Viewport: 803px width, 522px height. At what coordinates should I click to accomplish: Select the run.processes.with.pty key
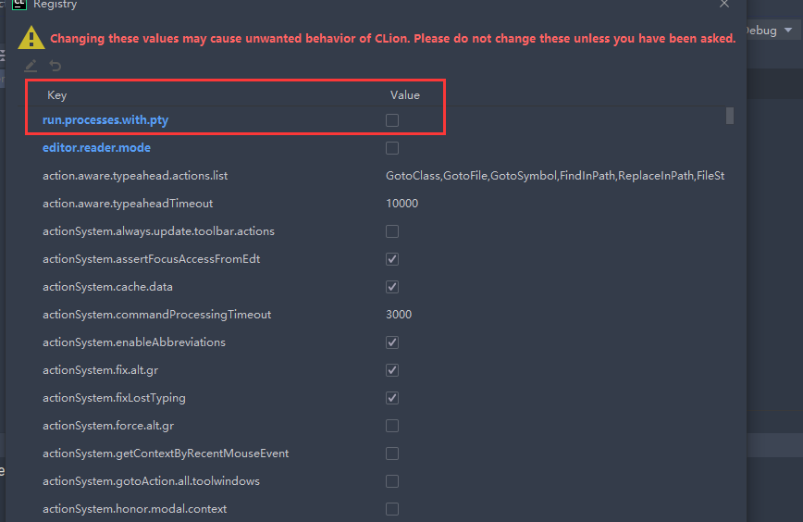(105, 120)
